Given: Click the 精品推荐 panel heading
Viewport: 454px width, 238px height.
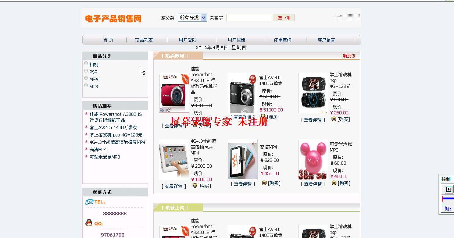Looking at the screenshot, I should [x=102, y=106].
